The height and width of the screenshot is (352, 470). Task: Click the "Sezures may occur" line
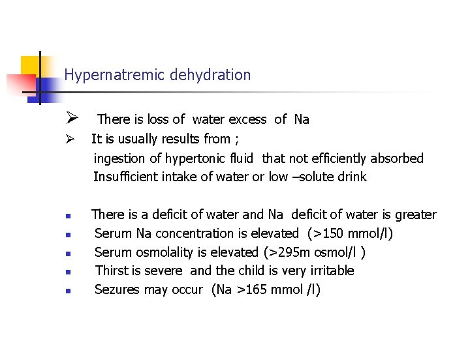(x=208, y=289)
